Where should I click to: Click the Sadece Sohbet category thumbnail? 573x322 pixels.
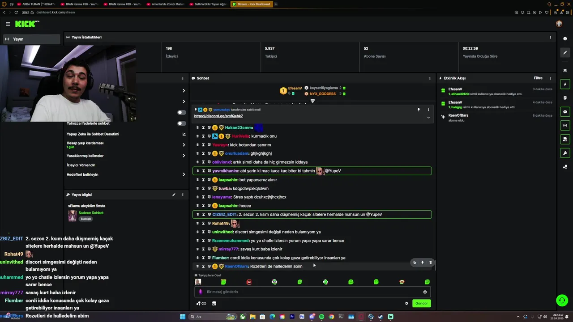tap(72, 216)
